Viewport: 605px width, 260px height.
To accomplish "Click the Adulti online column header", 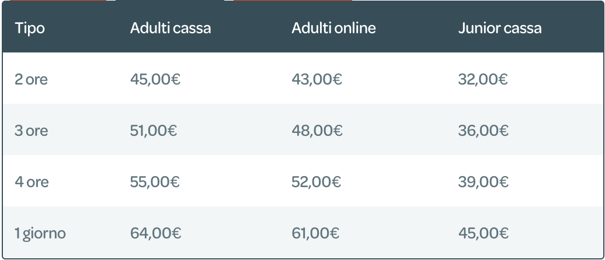I will click(x=333, y=28).
